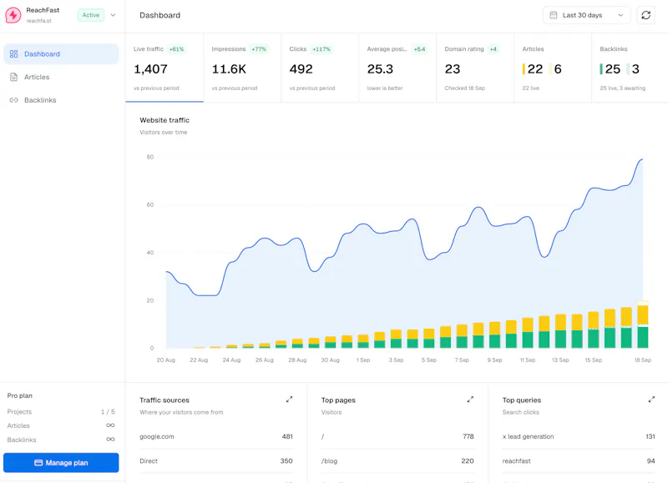Click the 25 live, 3 awaiting text
Image resolution: width=668 pixels, height=483 pixels.
click(x=622, y=88)
